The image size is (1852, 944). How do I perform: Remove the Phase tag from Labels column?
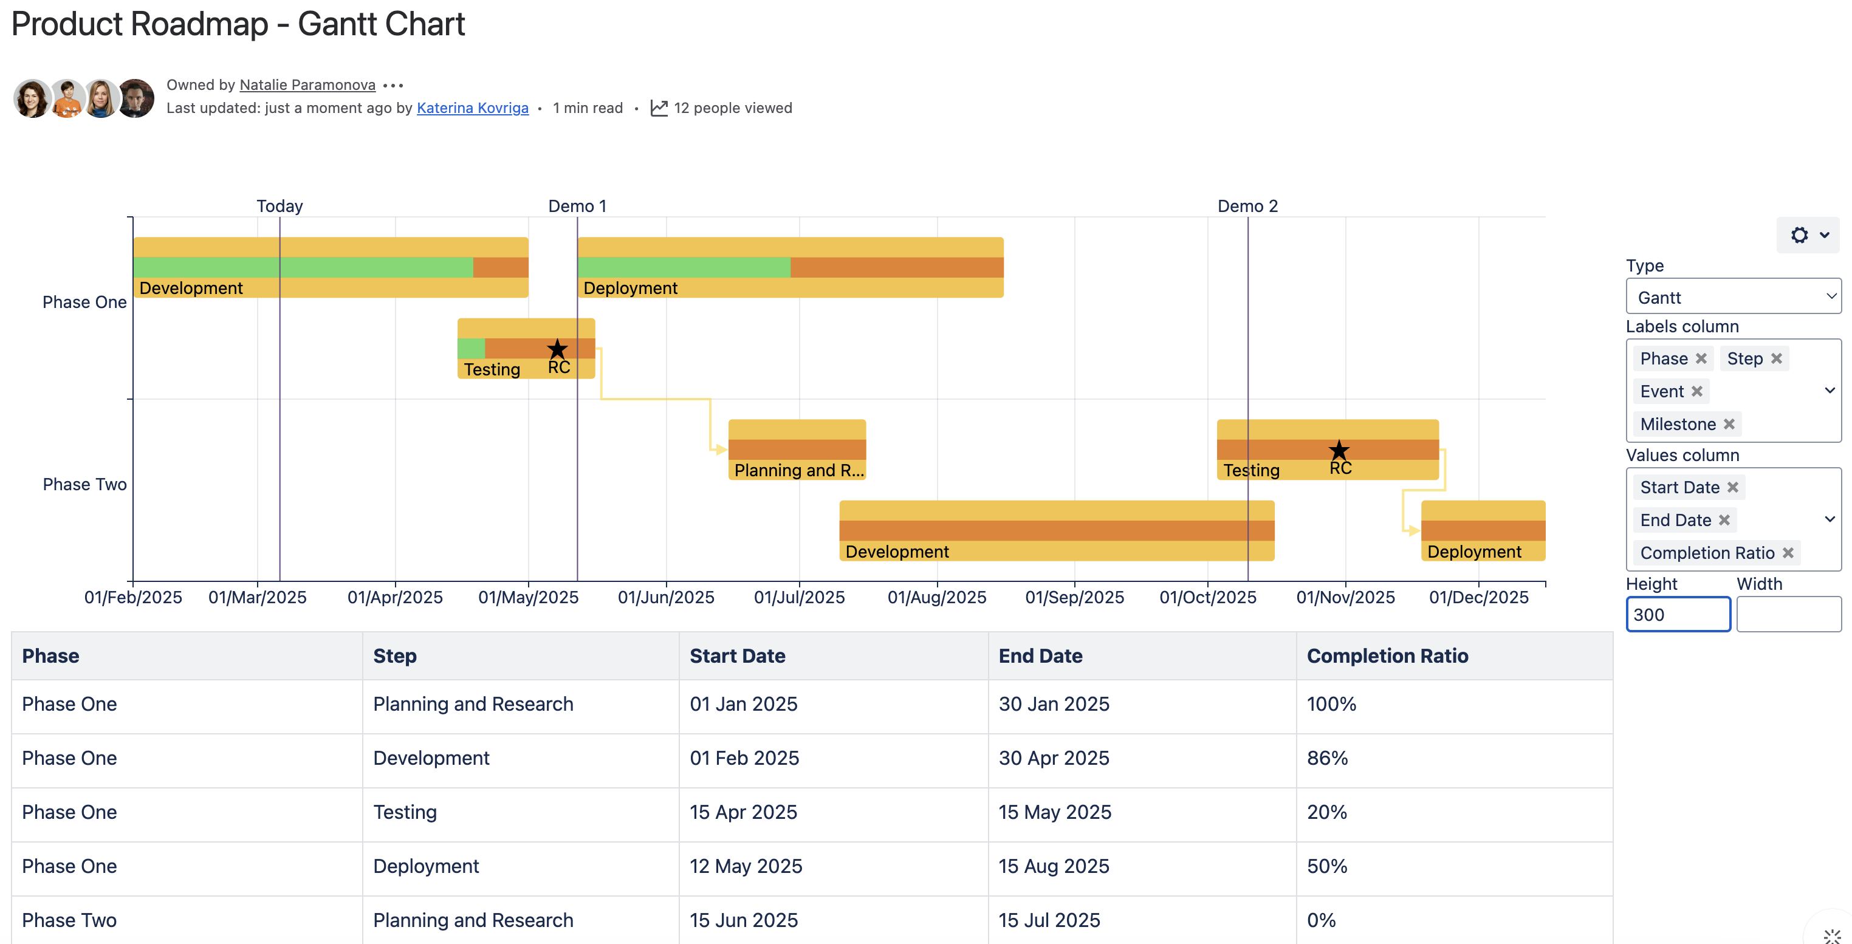[1700, 359]
